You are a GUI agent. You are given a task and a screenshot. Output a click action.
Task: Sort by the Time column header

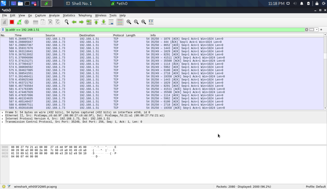(29, 35)
